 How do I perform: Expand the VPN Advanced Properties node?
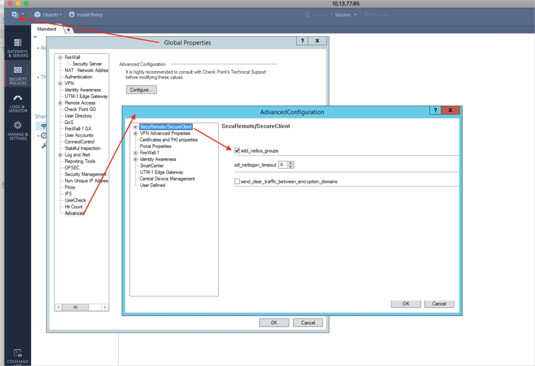click(x=135, y=134)
